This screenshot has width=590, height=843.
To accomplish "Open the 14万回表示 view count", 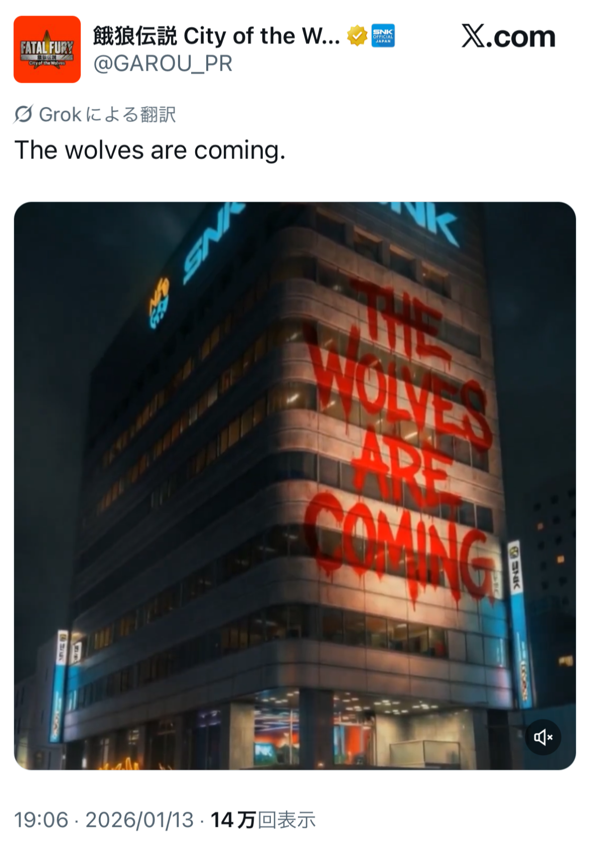I will [x=263, y=820].
